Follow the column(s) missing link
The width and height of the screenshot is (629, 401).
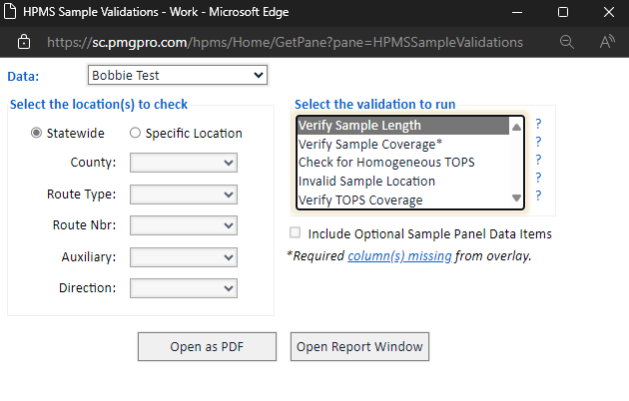coord(399,256)
